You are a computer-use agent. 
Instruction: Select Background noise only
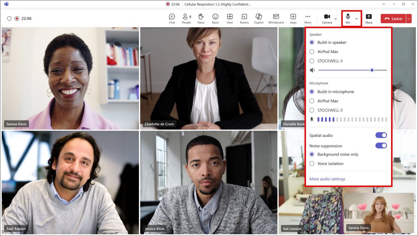(x=334, y=154)
